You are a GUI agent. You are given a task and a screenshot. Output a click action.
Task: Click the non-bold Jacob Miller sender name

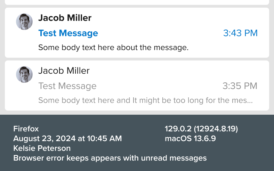[x=64, y=71]
